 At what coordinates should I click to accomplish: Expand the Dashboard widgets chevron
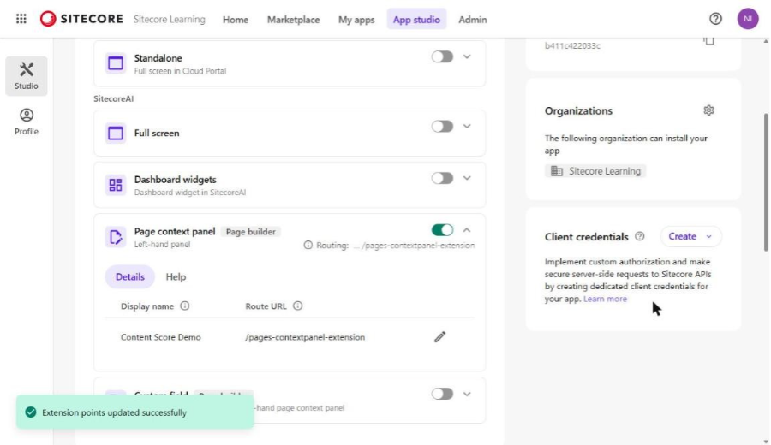467,178
